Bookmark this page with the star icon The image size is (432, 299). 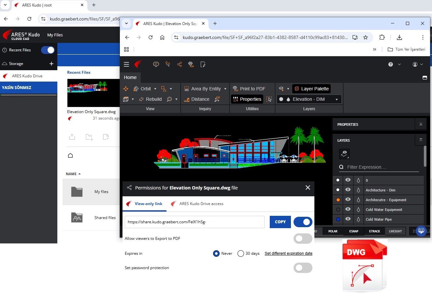pos(366,37)
